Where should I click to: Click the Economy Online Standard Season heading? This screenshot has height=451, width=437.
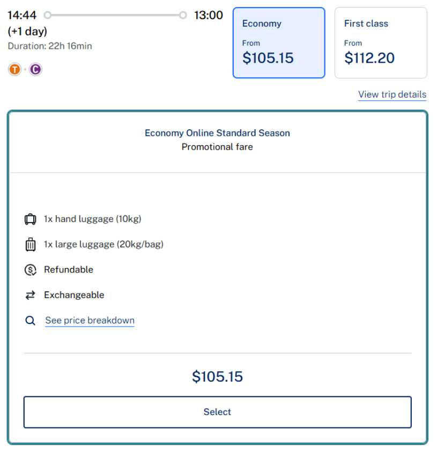pos(217,133)
